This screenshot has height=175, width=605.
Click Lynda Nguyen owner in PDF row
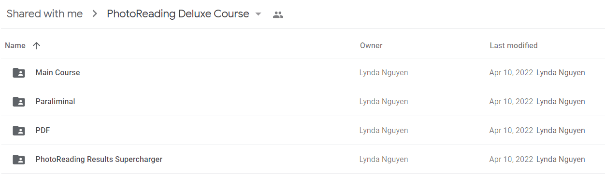pos(384,131)
